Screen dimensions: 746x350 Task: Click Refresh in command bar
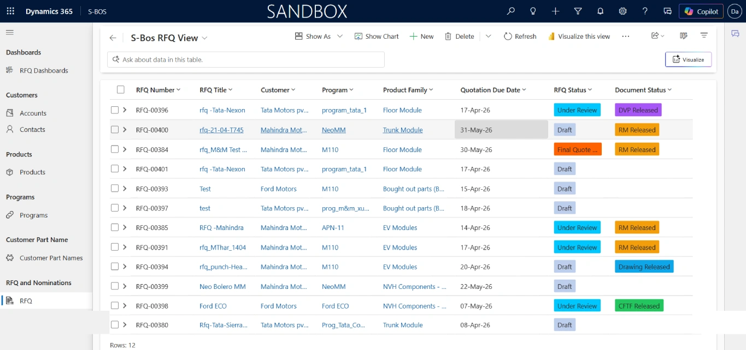(x=520, y=37)
